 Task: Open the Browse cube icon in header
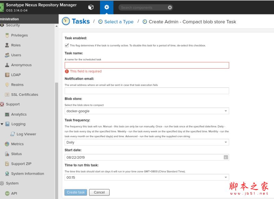[91, 7]
